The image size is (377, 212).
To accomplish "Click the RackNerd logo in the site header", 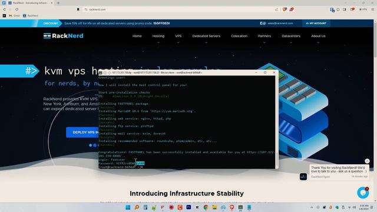I will tap(64, 36).
